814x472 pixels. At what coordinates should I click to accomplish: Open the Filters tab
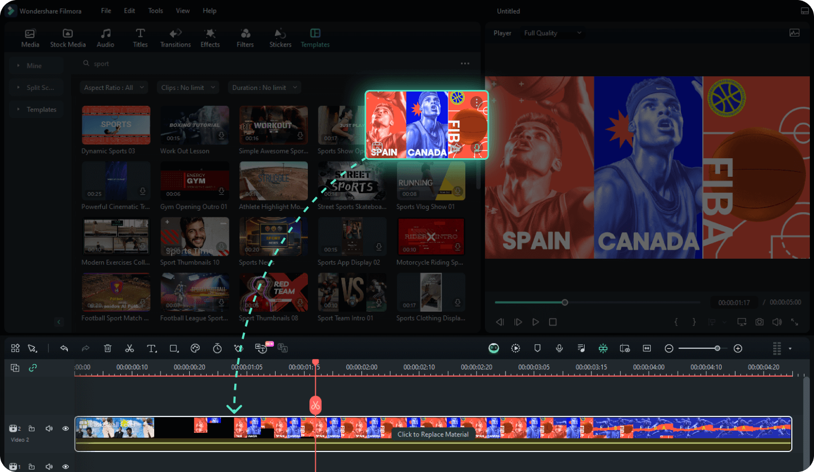point(245,38)
